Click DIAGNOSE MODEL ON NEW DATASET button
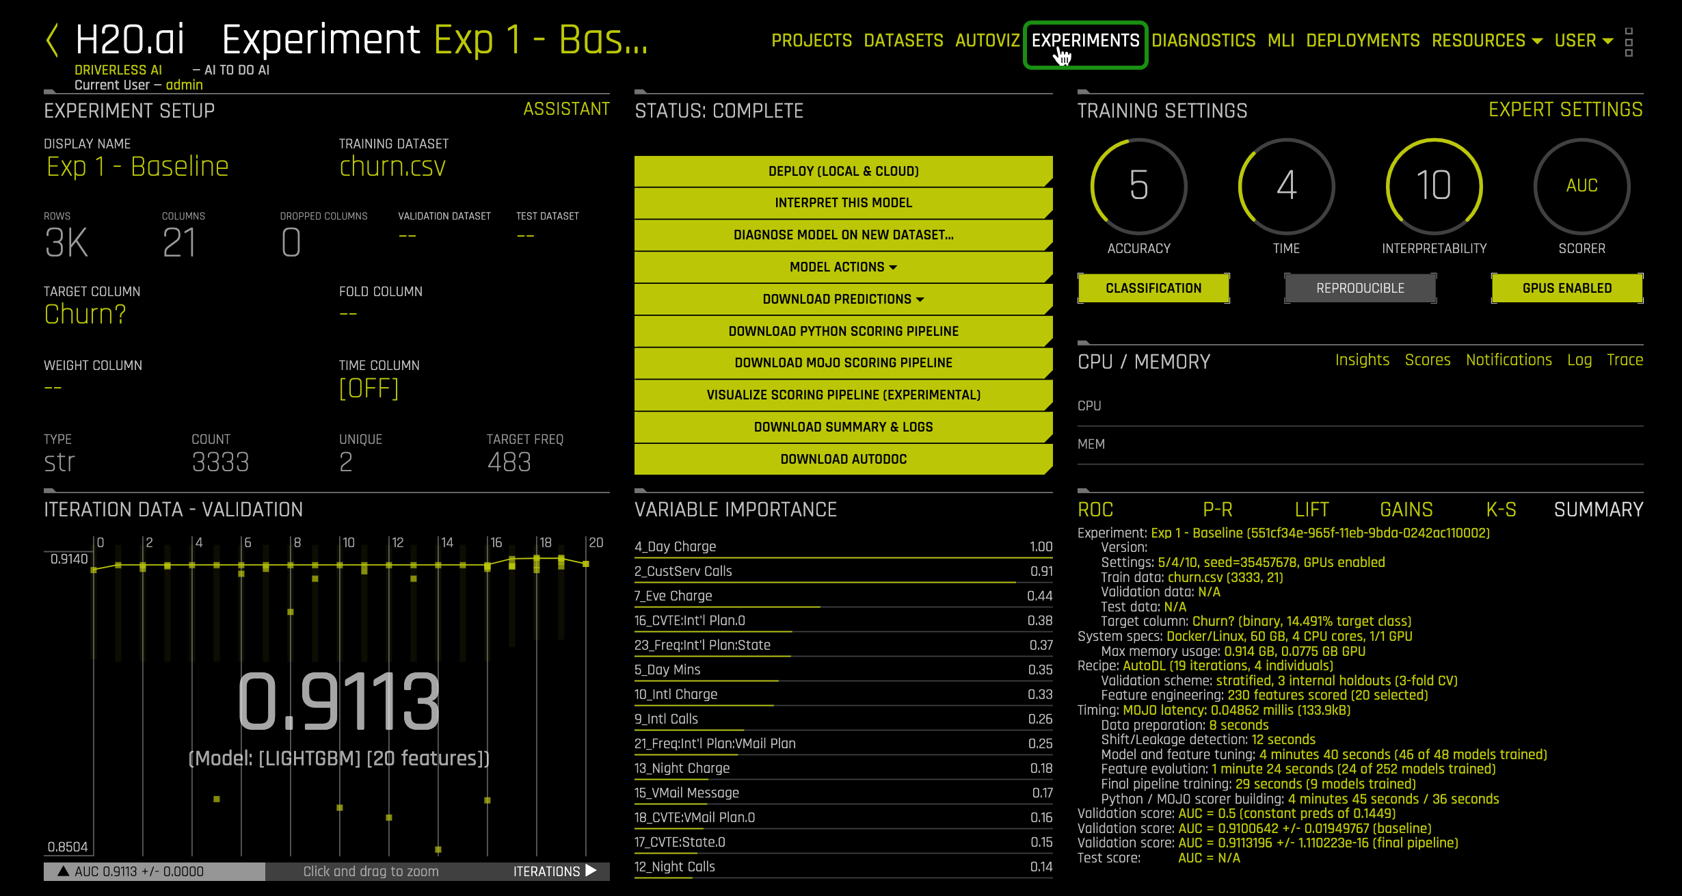1682x896 pixels. [x=843, y=235]
